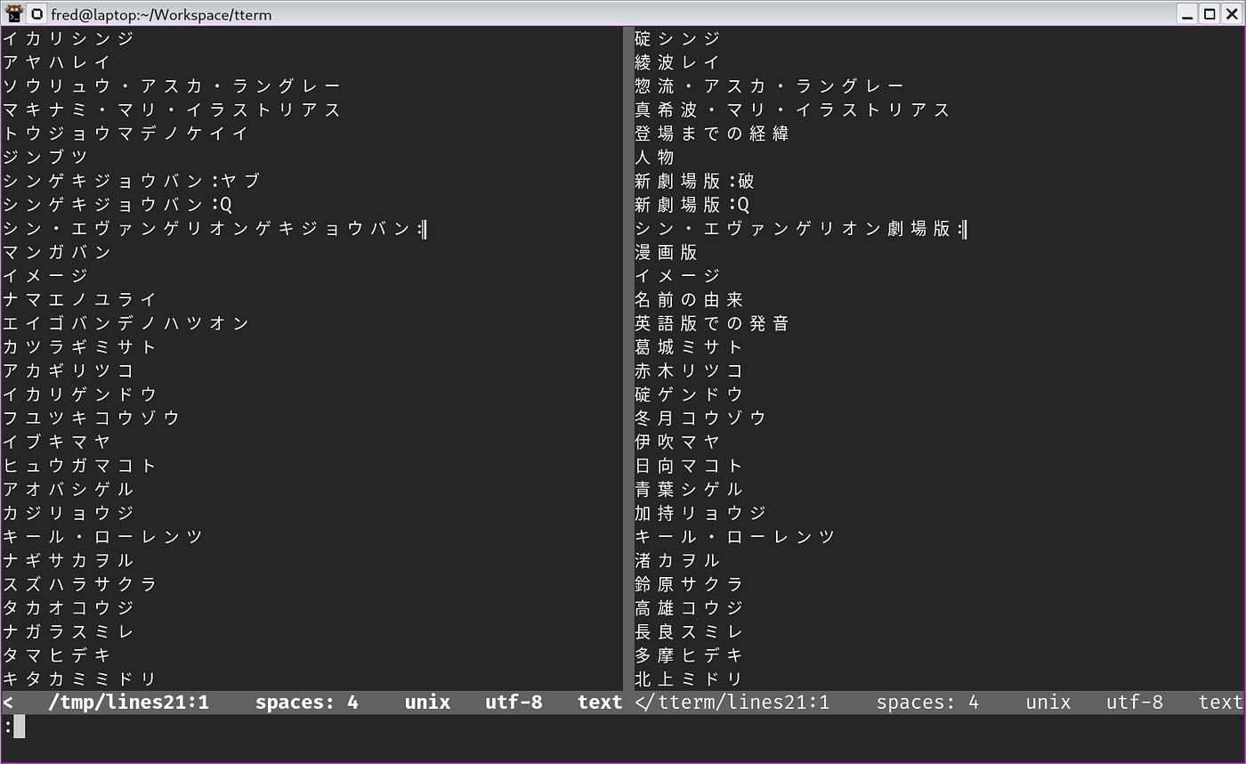The height and width of the screenshot is (764, 1246).
Task: Click the line 鈴原サクラ
Action: [689, 584]
